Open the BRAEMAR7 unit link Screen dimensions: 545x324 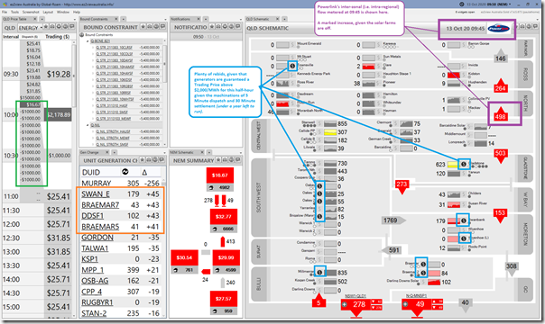tap(100, 205)
